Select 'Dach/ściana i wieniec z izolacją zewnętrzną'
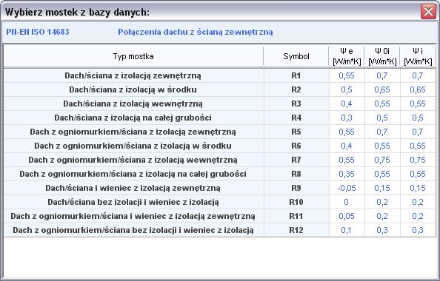This screenshot has height=281, width=440. click(x=220, y=188)
